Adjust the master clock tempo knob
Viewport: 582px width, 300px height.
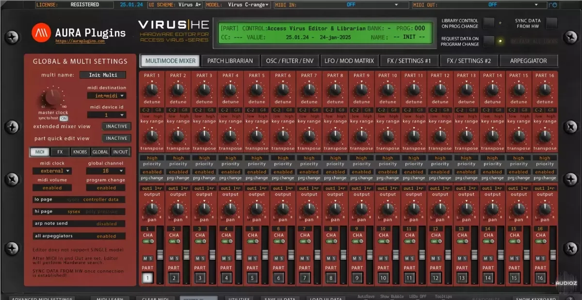(52, 97)
